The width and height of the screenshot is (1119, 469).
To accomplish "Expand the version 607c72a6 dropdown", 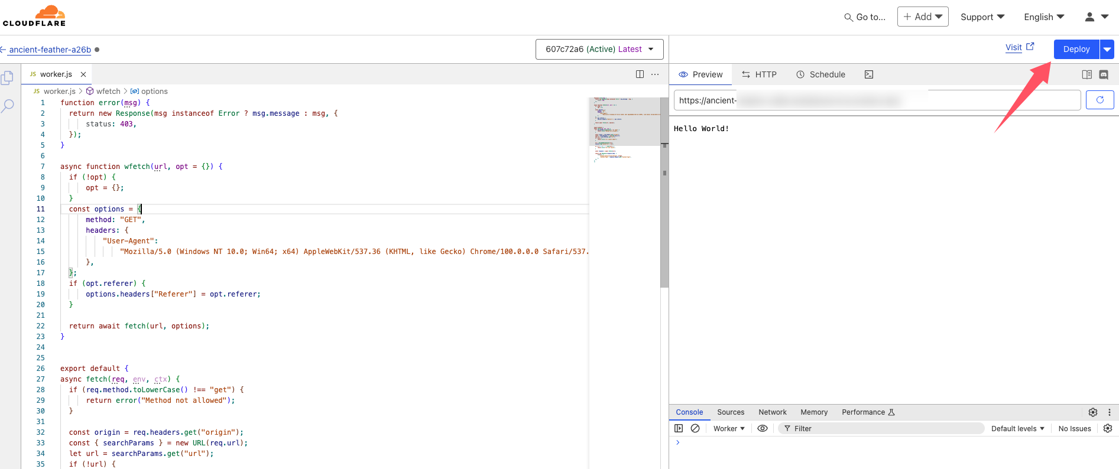I will click(x=599, y=49).
